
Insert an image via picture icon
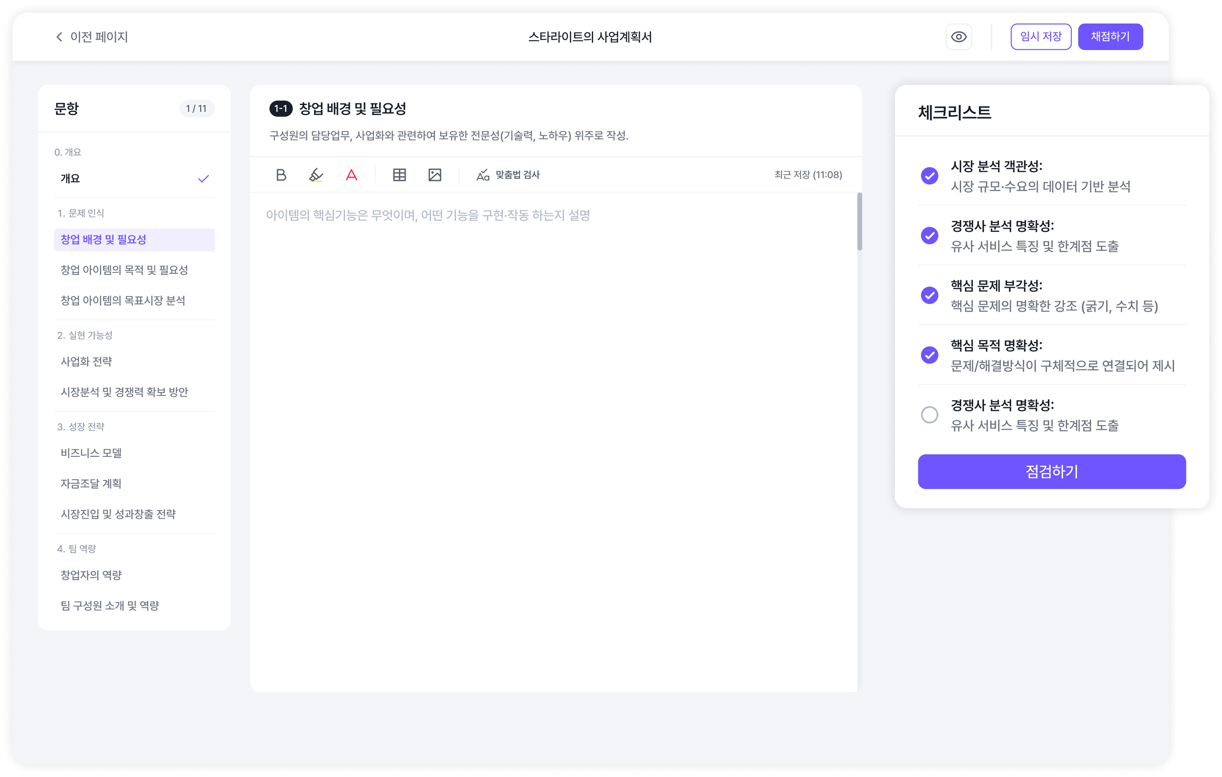click(x=434, y=175)
